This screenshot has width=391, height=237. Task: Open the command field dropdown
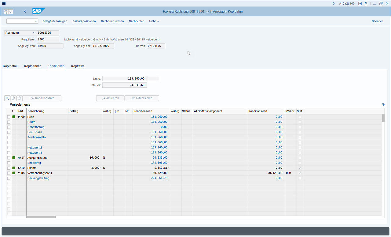36,21
